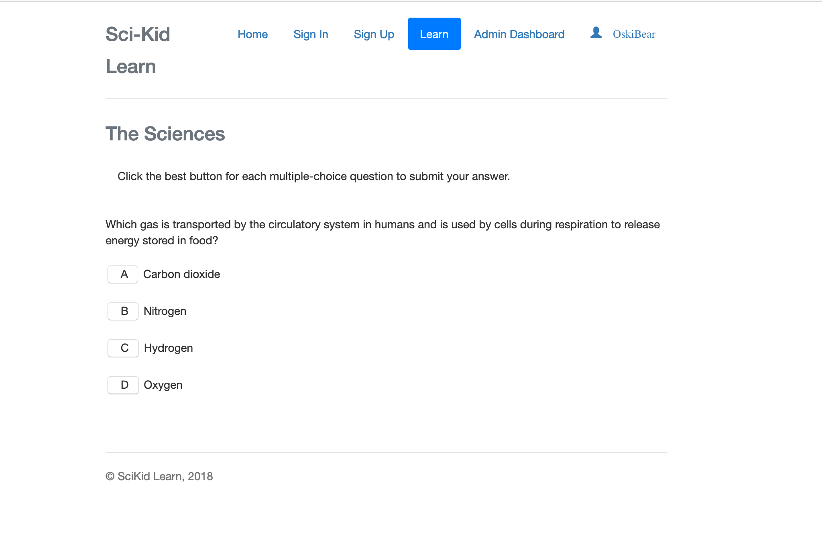This screenshot has height=560, width=822.
Task: Click the Hydrogen answer label
Action: pyautogui.click(x=168, y=348)
